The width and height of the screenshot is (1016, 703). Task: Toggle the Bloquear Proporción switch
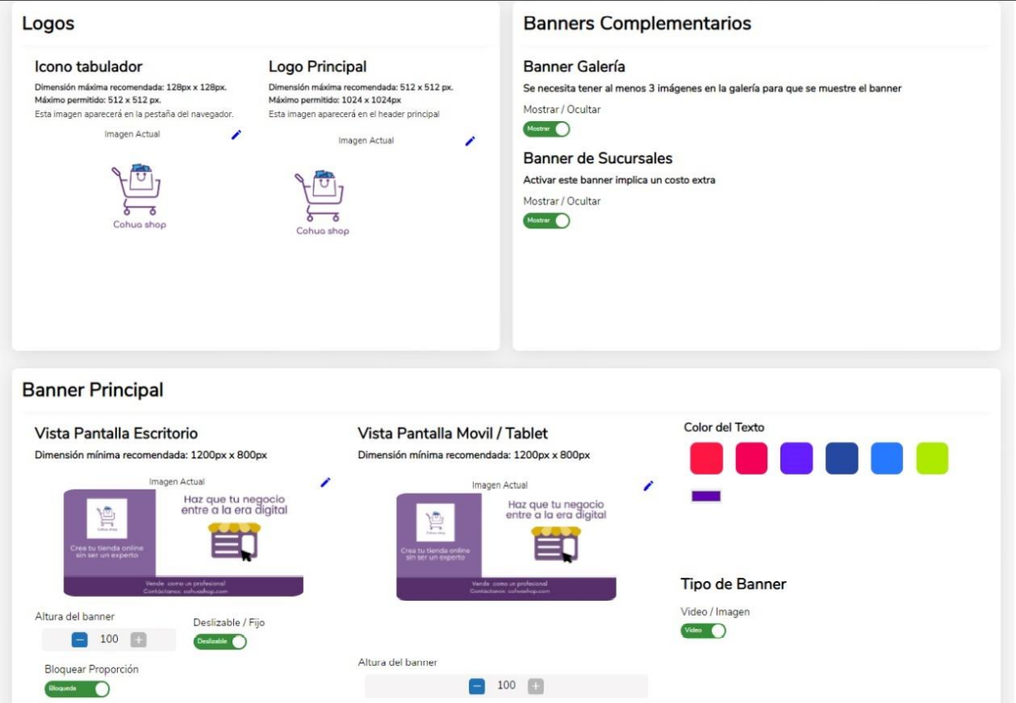pyautogui.click(x=77, y=689)
